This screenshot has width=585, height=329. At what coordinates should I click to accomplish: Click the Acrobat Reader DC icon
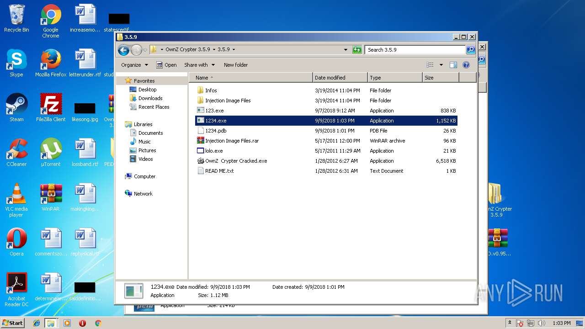click(x=16, y=290)
